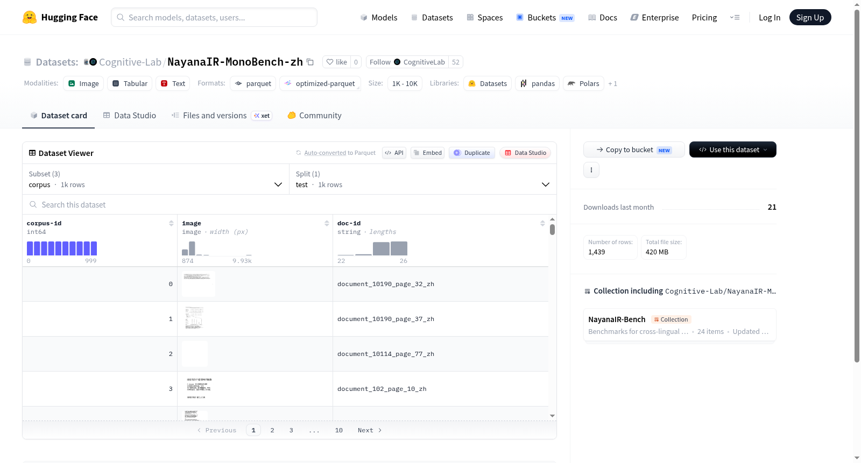The height and width of the screenshot is (463, 861).
Task: Open Enterprise in the top navigation
Action: tap(655, 18)
